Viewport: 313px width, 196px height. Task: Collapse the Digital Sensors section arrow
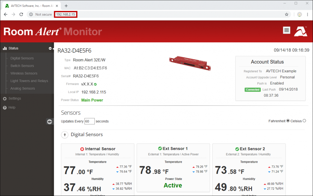click(64, 134)
